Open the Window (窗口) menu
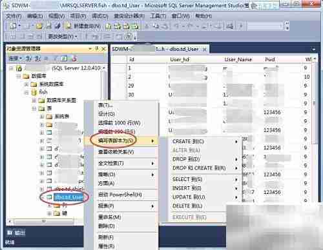Image resolution: width=323 pixels, height=250 pixels. coord(181,16)
